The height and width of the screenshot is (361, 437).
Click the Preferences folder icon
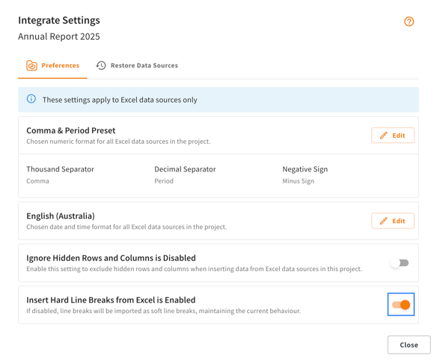pos(31,66)
